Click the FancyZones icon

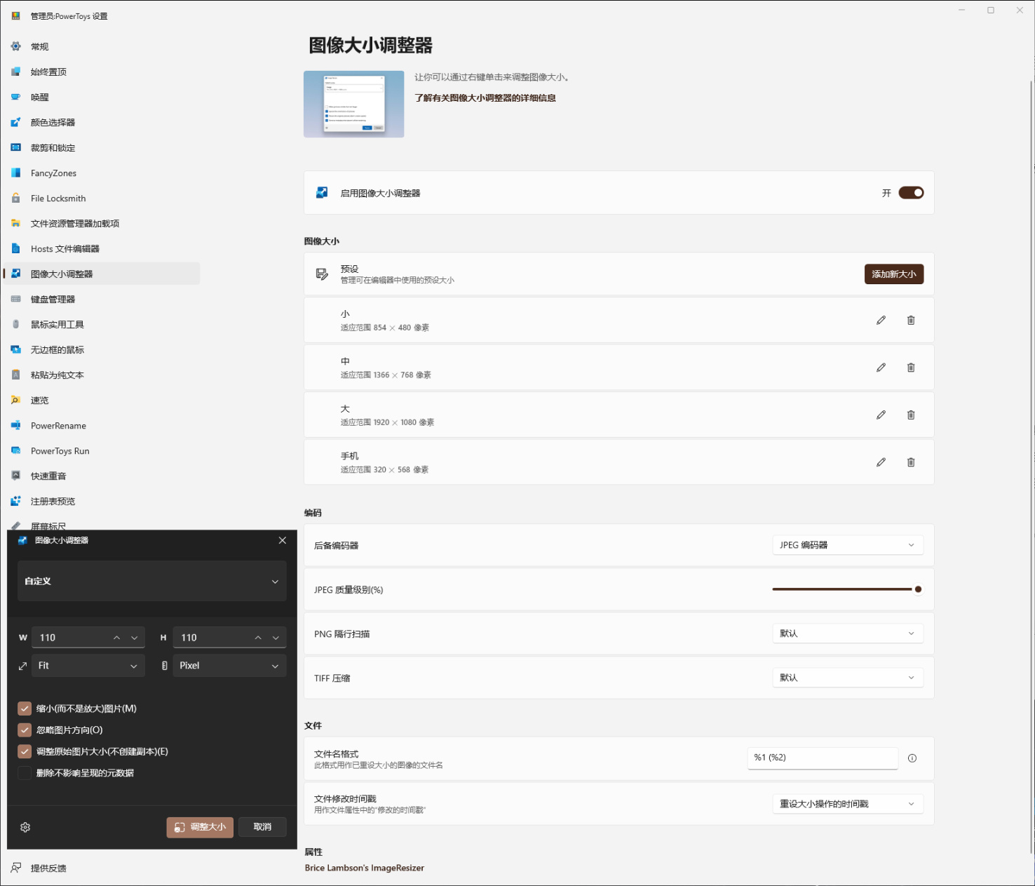click(x=15, y=173)
